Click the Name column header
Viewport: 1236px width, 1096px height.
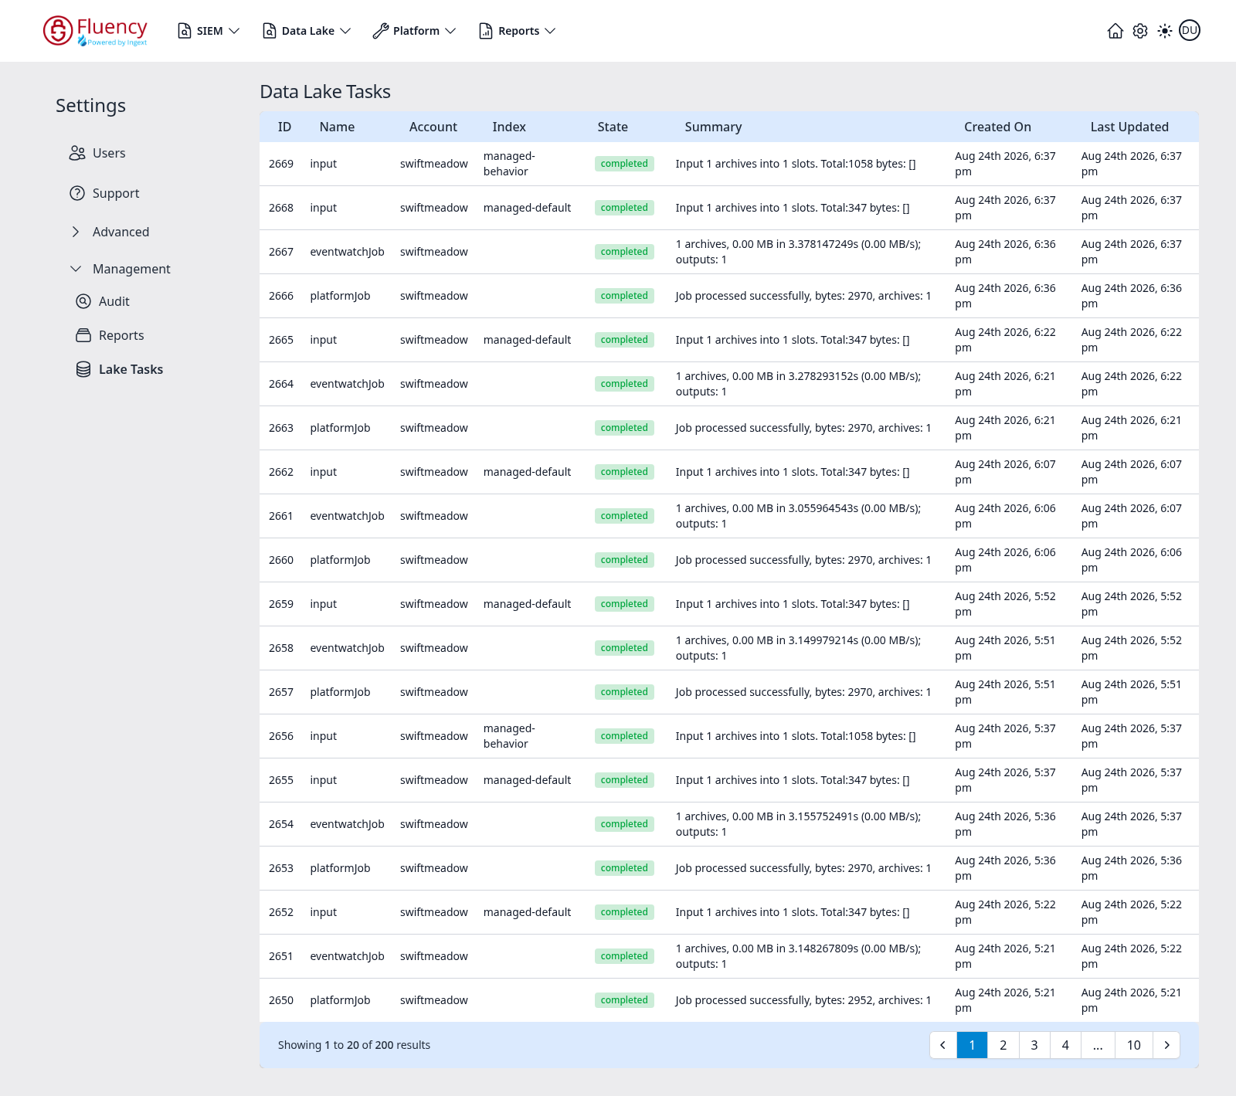tap(337, 127)
